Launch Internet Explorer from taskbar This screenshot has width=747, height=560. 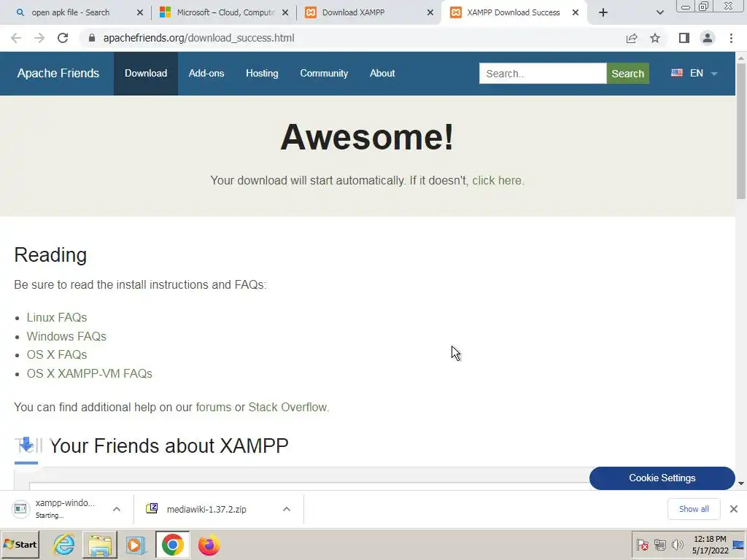(x=64, y=545)
